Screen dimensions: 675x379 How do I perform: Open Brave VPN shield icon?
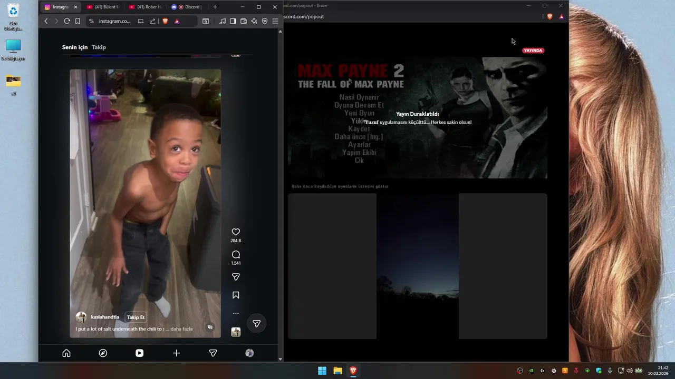click(x=265, y=21)
